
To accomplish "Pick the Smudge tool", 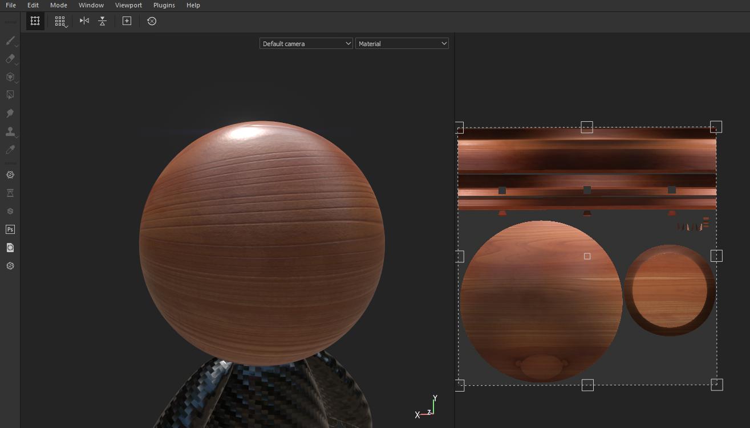I will (10, 113).
